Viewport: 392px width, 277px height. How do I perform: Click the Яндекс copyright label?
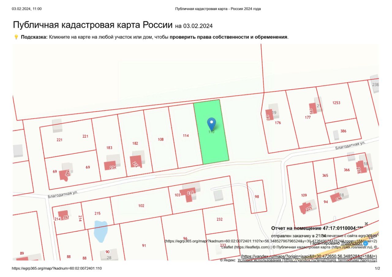[x=228, y=260]
